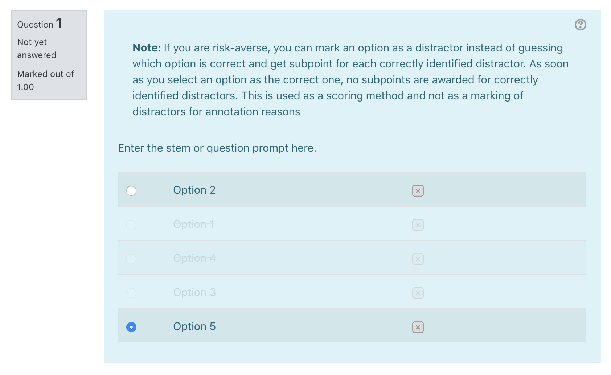611x375 pixels.
Task: Click the Option 5 answer label
Action: [x=194, y=326]
